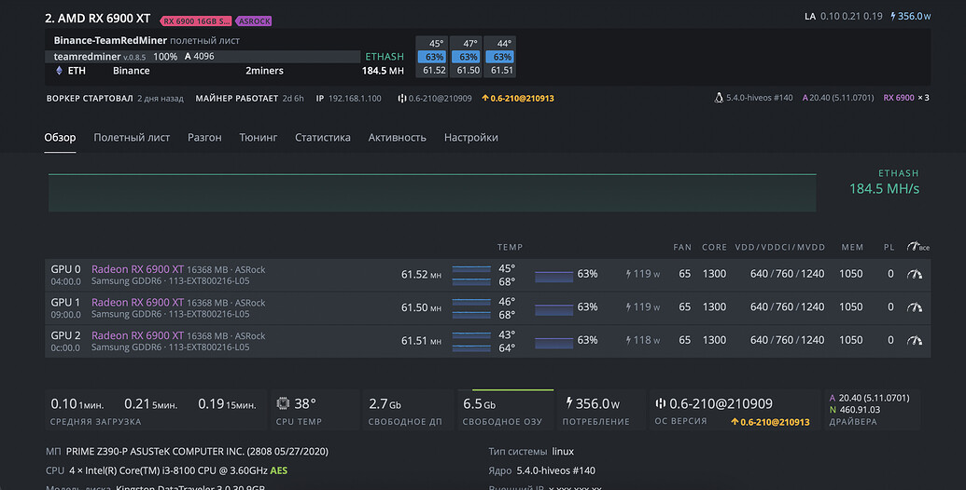Viewport: 966px width, 490px height.
Task: Click the purple ASROCK tag
Action: coord(253,20)
